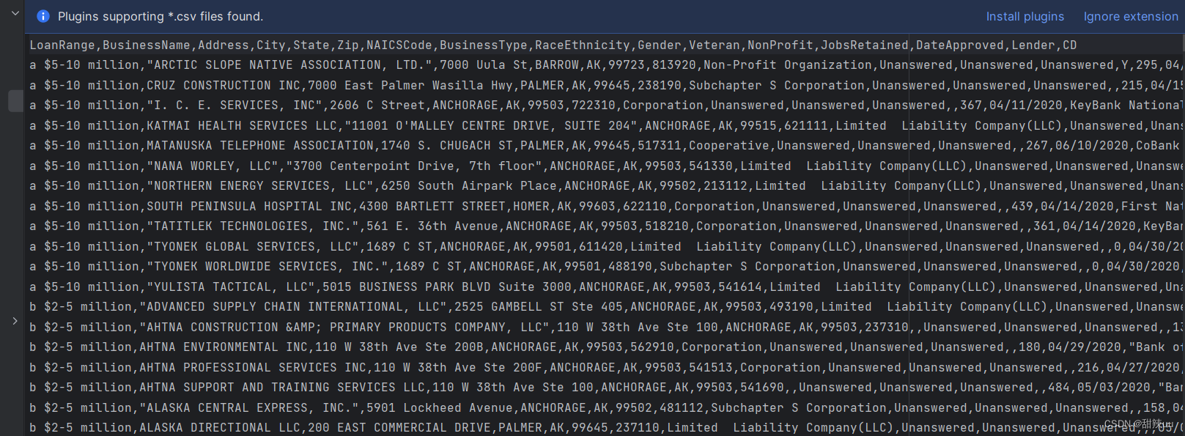This screenshot has width=1185, height=436.
Task: Click the AHTNA PROFESSIONAL SERVICES INC row
Action: (607, 368)
